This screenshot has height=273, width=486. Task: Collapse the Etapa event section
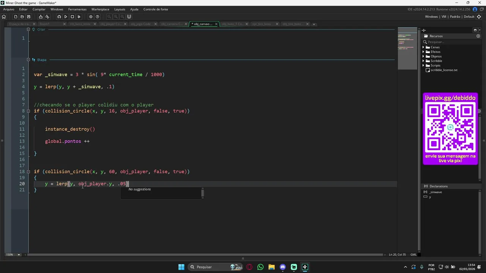coord(28,60)
